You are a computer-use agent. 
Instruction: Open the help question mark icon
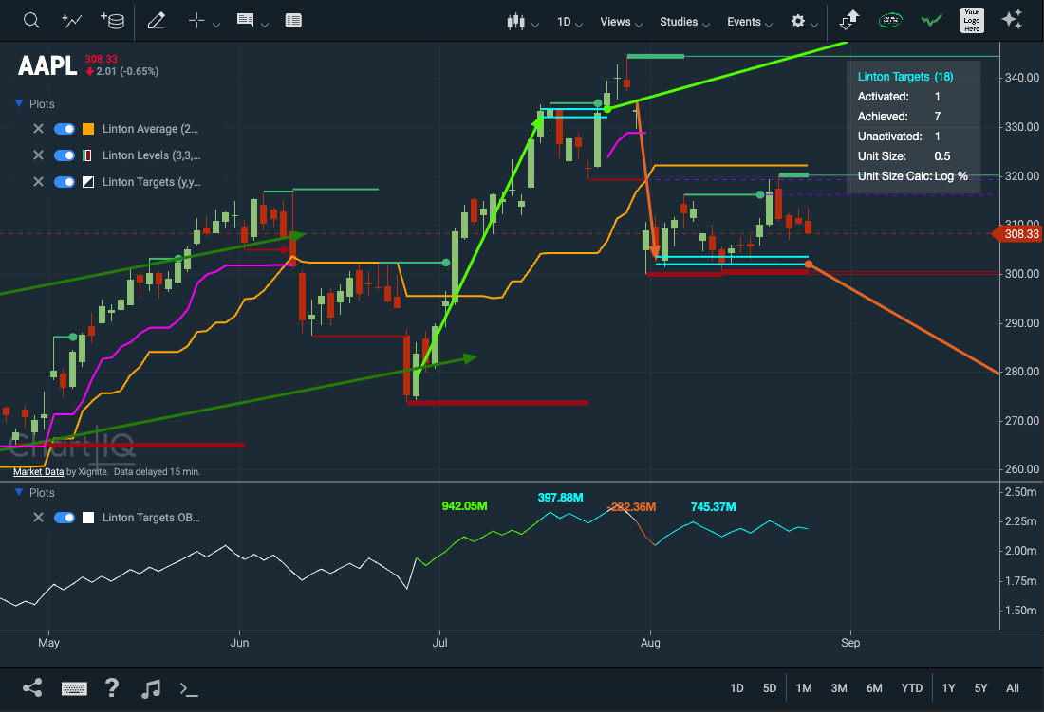[112, 687]
